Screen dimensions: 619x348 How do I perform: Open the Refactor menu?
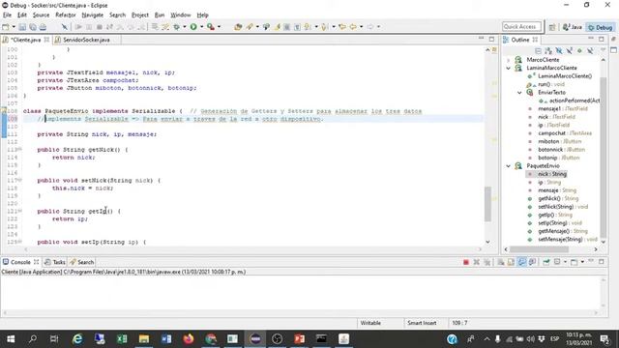[x=66, y=15]
